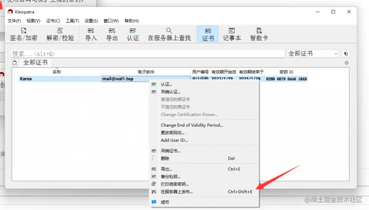
Task: Click icon beside 吊销认证... entry
Action: click(154, 92)
